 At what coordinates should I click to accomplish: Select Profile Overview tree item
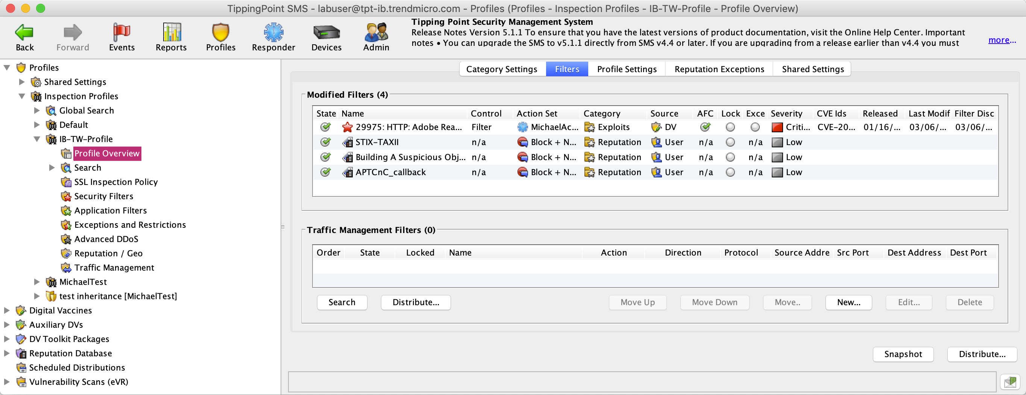[x=107, y=153]
